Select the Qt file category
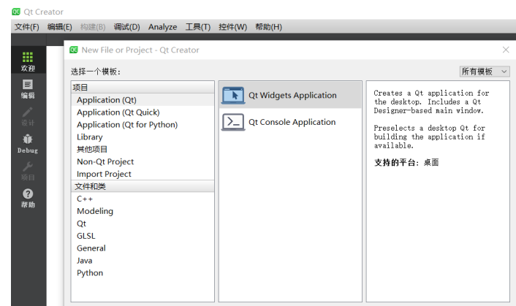516x306 pixels. (x=143, y=223)
